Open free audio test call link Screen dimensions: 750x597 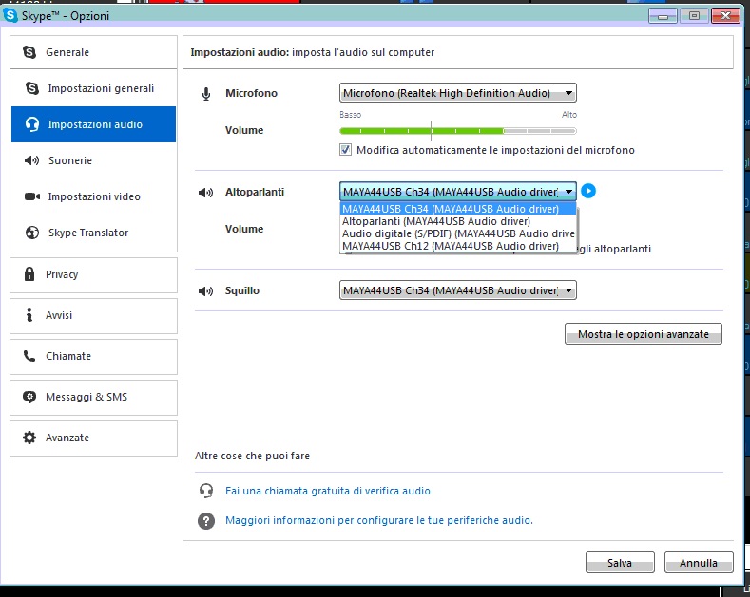(328, 491)
